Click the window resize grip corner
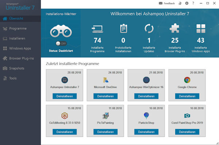The height and width of the screenshot is (145, 219). pos(217,143)
